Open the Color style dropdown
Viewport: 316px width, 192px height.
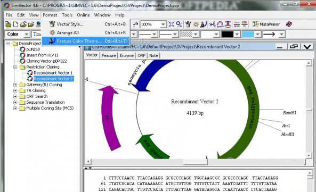click(x=27, y=35)
